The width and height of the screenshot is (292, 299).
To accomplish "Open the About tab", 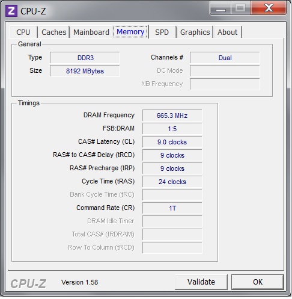I will coord(228,32).
